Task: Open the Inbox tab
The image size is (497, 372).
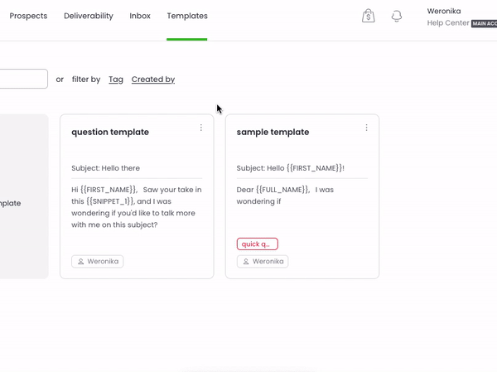Action: (140, 16)
